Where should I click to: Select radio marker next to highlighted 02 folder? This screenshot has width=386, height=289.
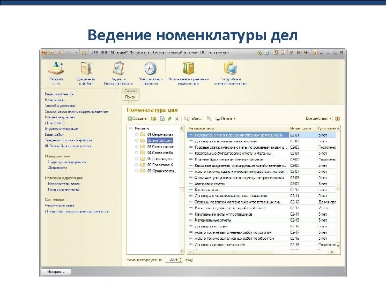[137, 141]
